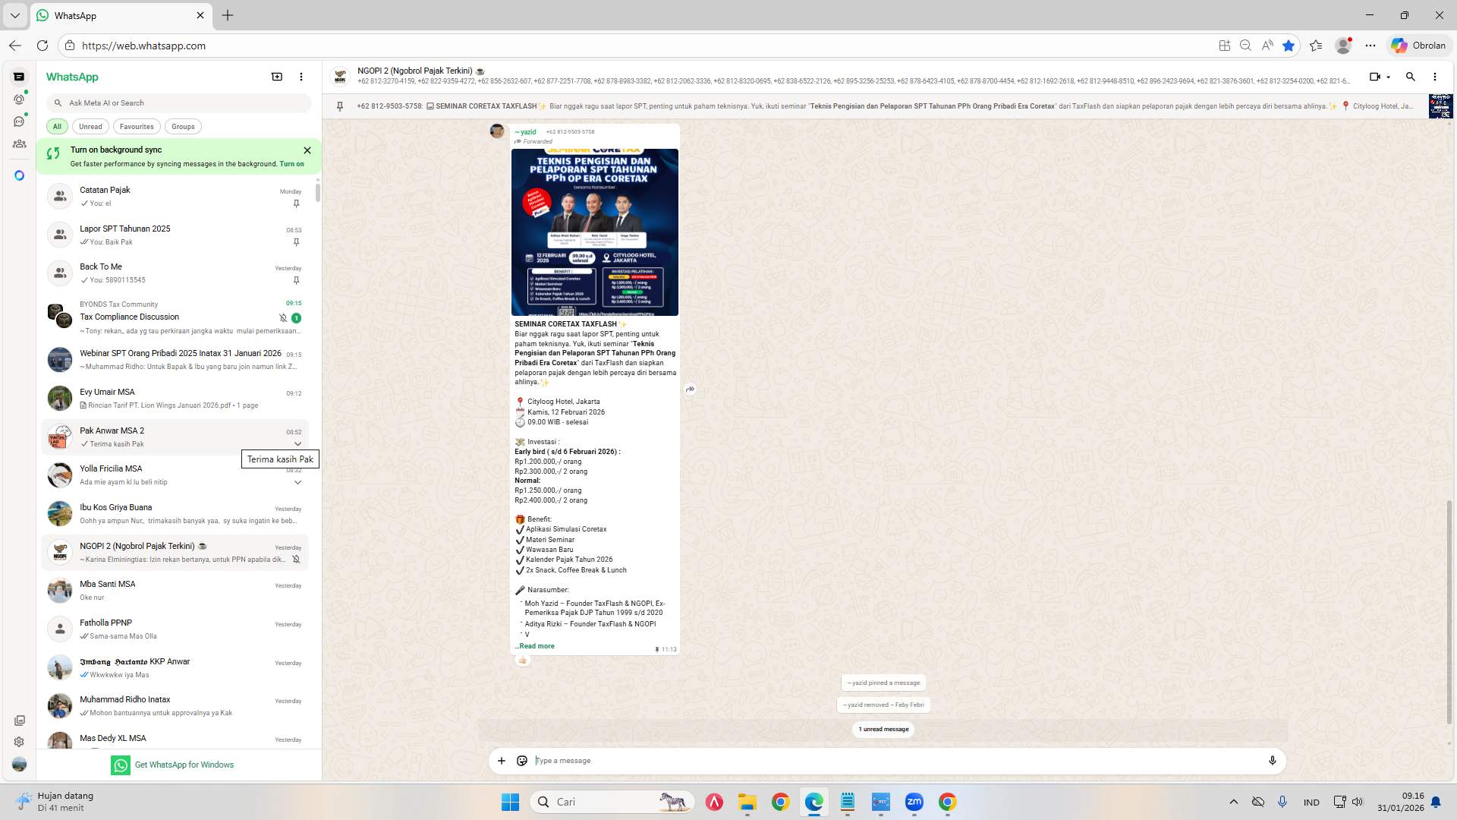Start a video call from the chat header
The width and height of the screenshot is (1457, 820).
pyautogui.click(x=1374, y=77)
